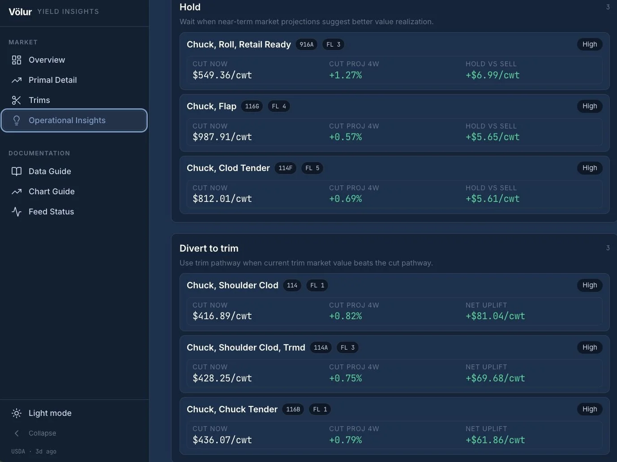The image size is (617, 462).
Task: Click the +$6.99/cwt hold vs sell value
Action: click(493, 75)
